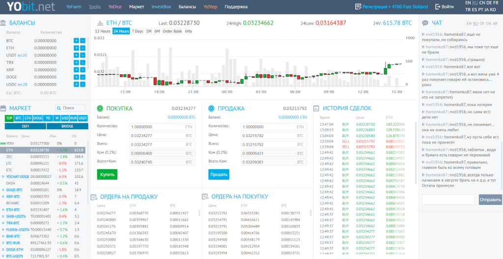Toggle the TOP market filter
The image size is (503, 259).
coord(9,118)
